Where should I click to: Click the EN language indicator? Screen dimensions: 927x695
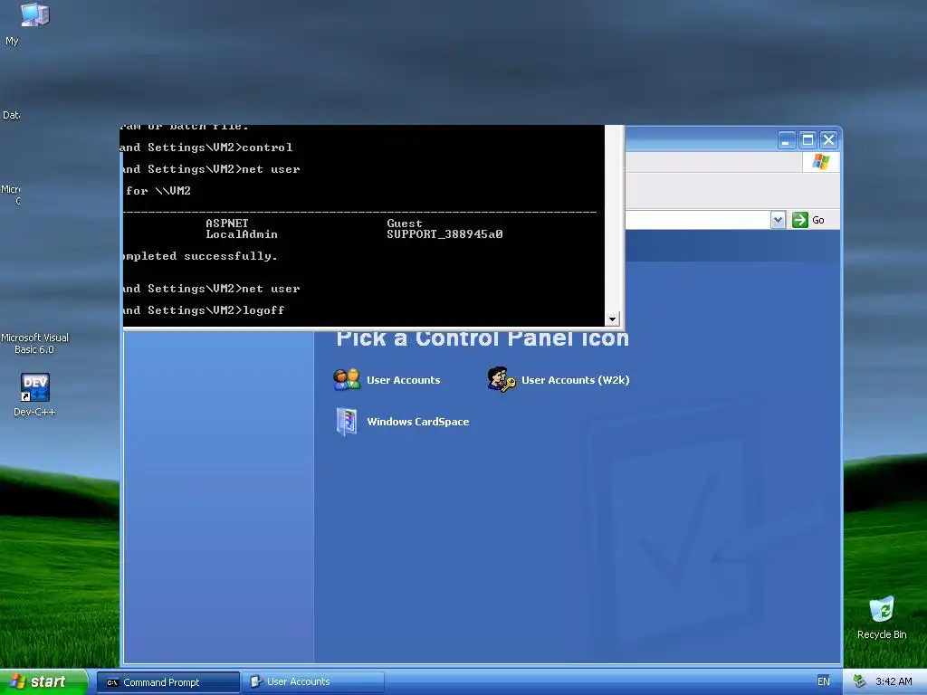coord(823,681)
